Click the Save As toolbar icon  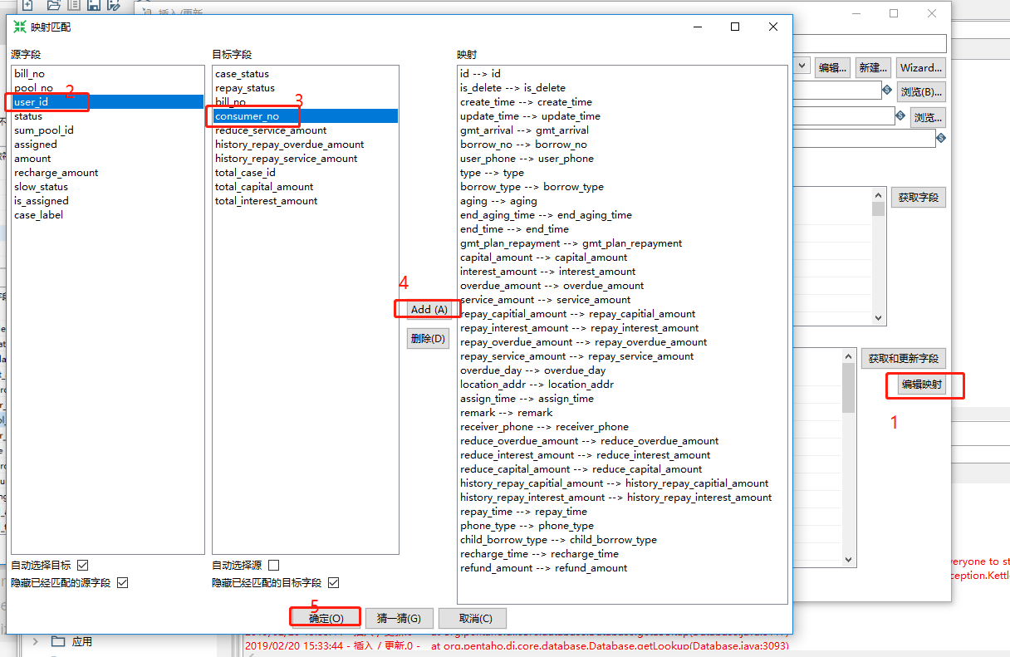[x=114, y=4]
